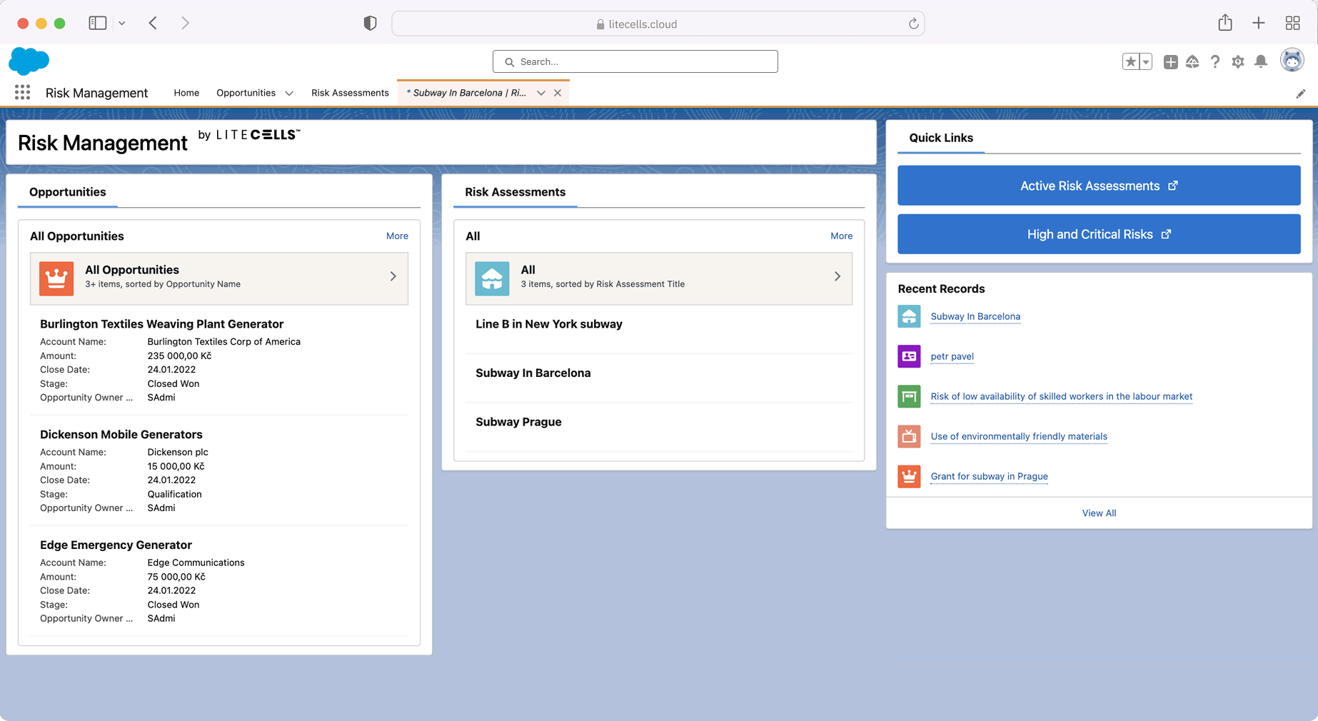Select the Risk Assessments panel tab
This screenshot has width=1318, height=721.
click(515, 192)
